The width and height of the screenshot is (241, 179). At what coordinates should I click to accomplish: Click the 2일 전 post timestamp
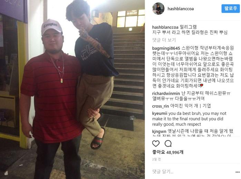tap(157, 159)
